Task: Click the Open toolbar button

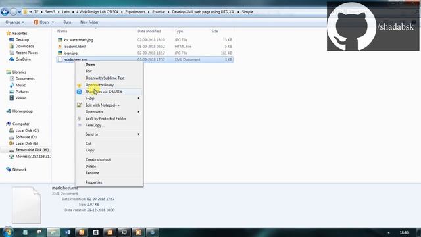Action: click(41, 22)
